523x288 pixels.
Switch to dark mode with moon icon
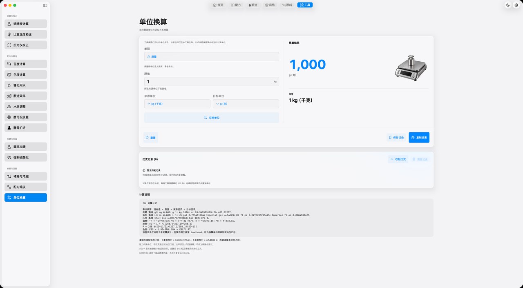point(508,5)
